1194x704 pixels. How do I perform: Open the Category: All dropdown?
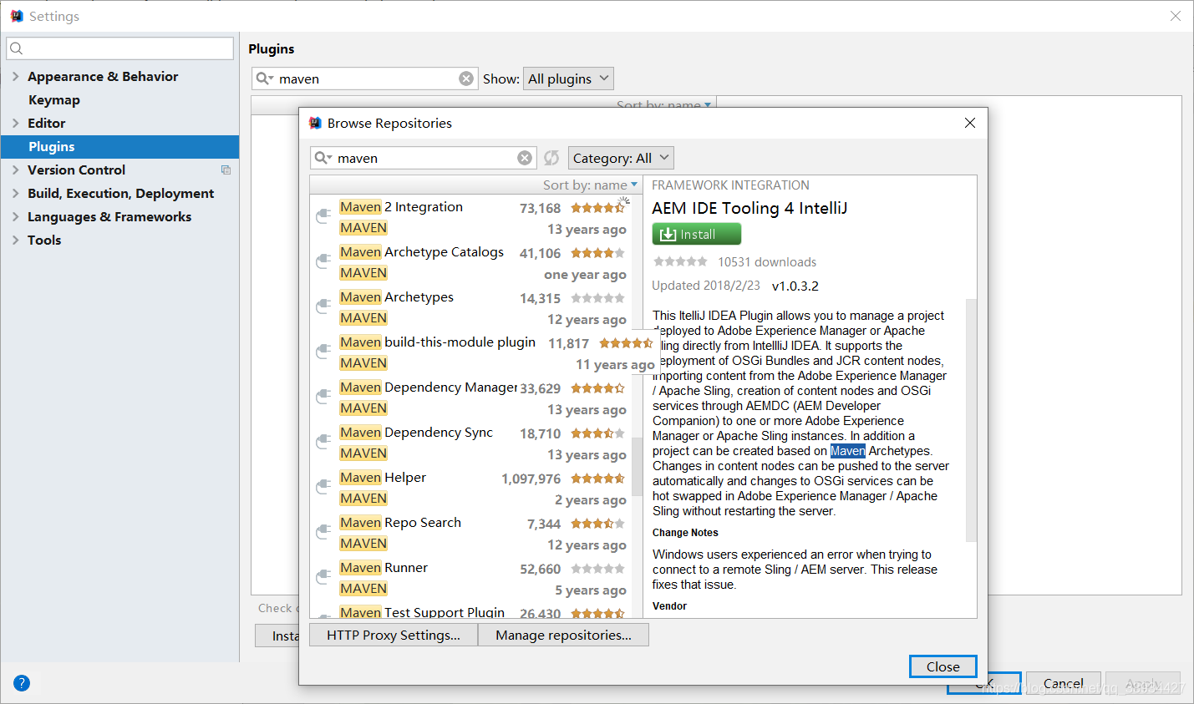coord(621,158)
